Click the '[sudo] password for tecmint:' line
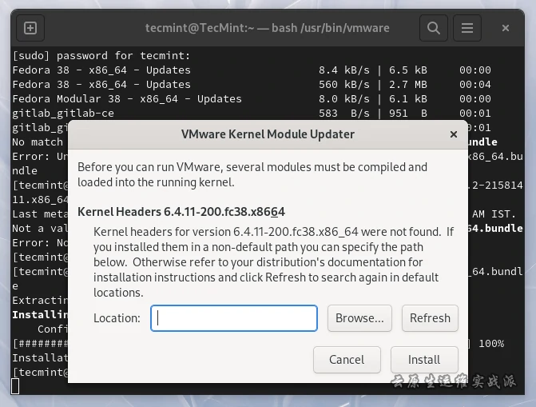 click(x=101, y=55)
